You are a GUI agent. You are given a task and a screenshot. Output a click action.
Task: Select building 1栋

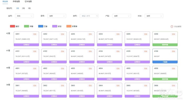point(29,8)
